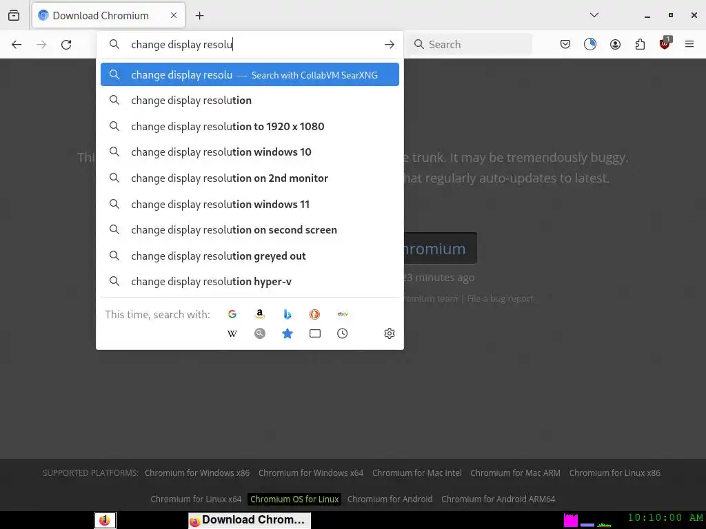Click the 10:10:00 AM taskbar clock
Image resolution: width=706 pixels, height=529 pixels.
point(665,517)
